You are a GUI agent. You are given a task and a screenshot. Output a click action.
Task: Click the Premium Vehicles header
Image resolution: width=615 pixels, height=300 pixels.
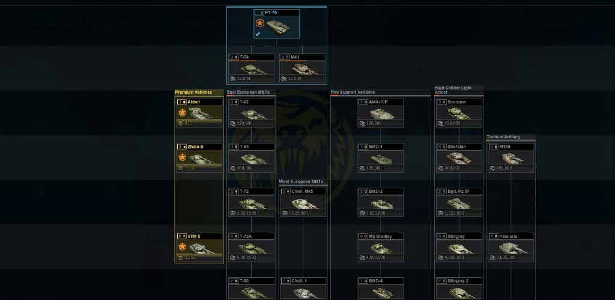(x=193, y=92)
